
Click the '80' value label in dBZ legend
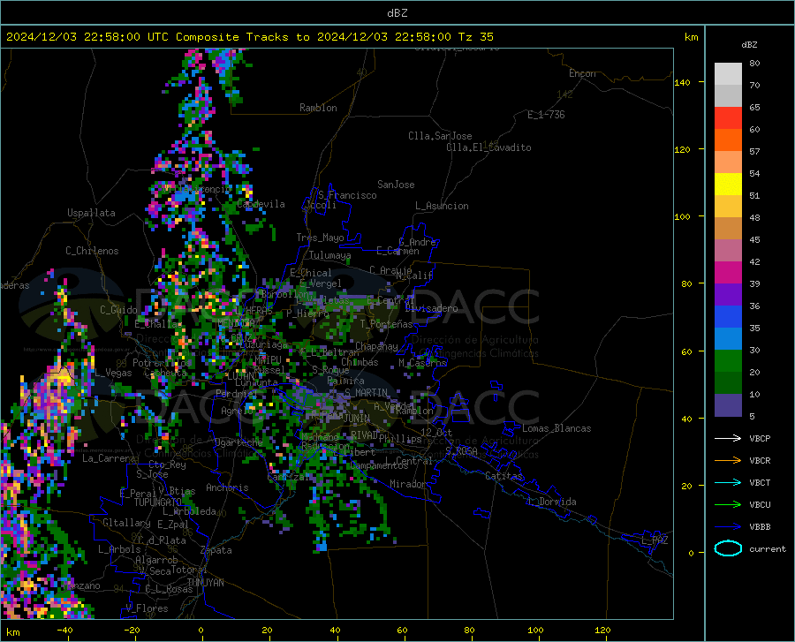click(754, 64)
